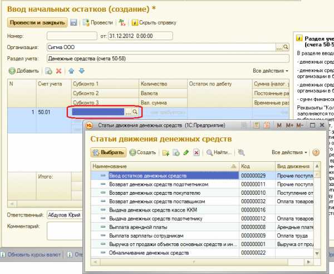The image size is (334, 274).
Task: Click the mark for deletion icon in the dialog
Action: pos(197,153)
